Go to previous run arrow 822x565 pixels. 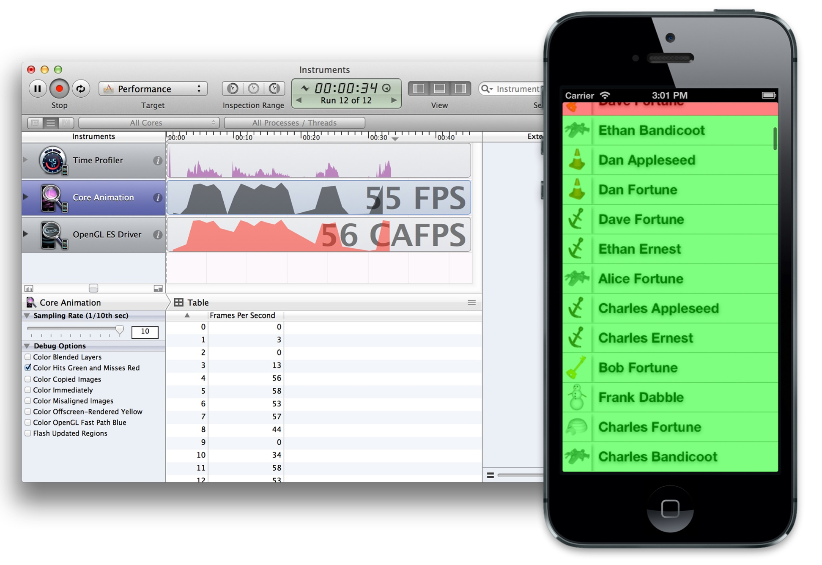pos(299,100)
